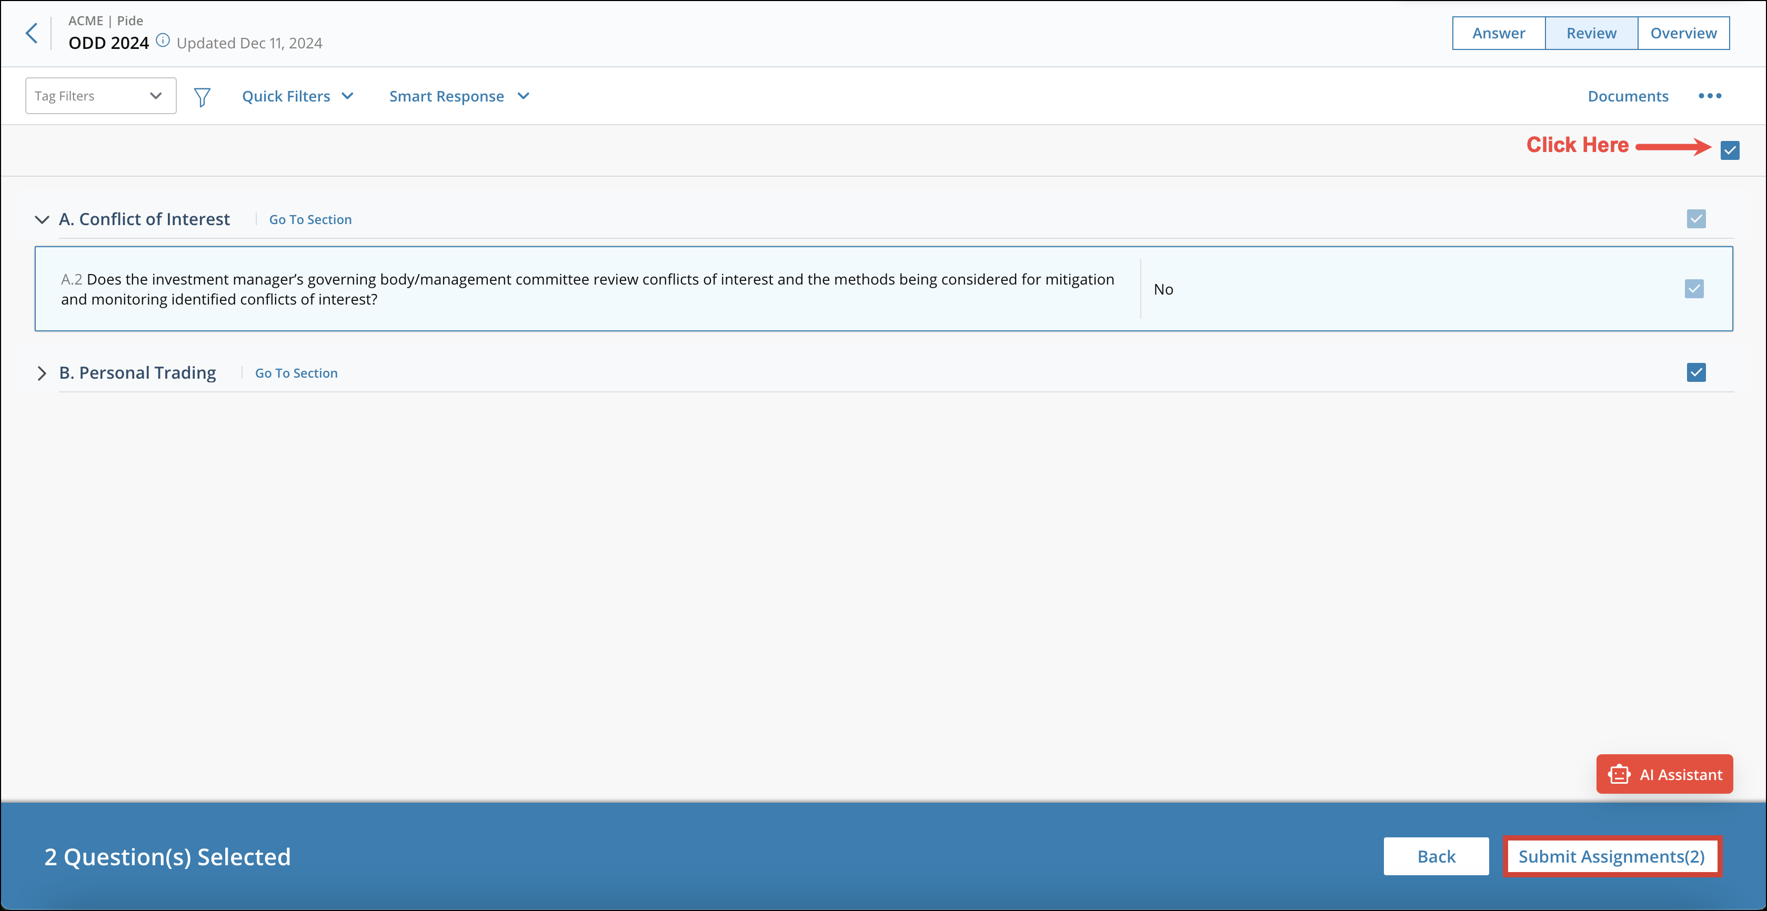Uncheck question A.2 selection checkbox

(1694, 289)
